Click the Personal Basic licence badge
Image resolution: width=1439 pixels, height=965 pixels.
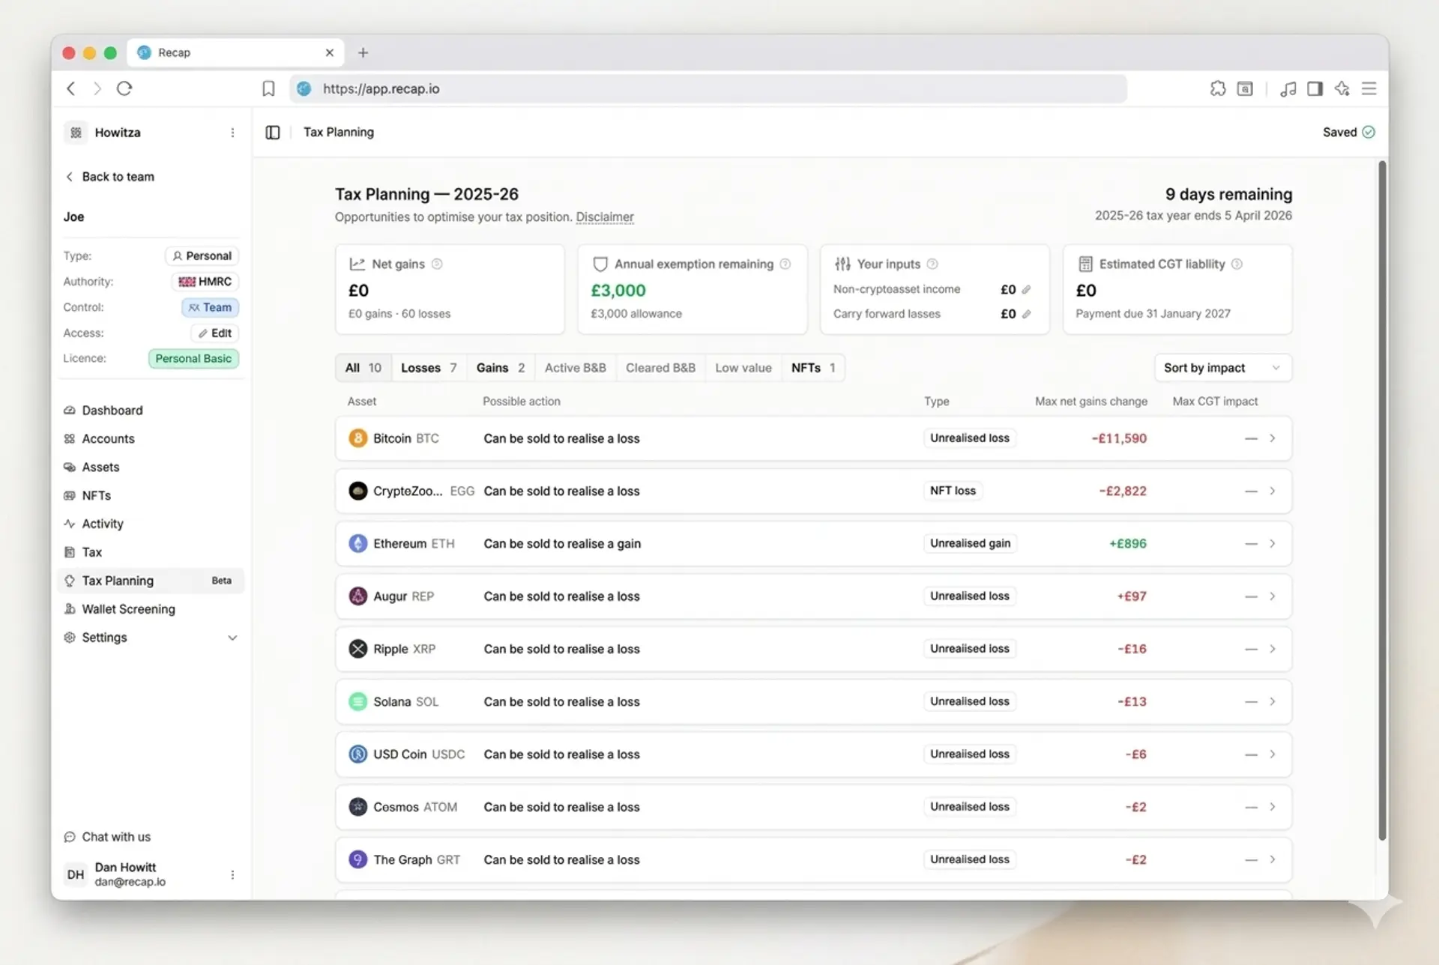pos(193,358)
